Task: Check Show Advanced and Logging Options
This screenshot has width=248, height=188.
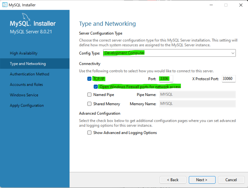Action: pos(89,133)
